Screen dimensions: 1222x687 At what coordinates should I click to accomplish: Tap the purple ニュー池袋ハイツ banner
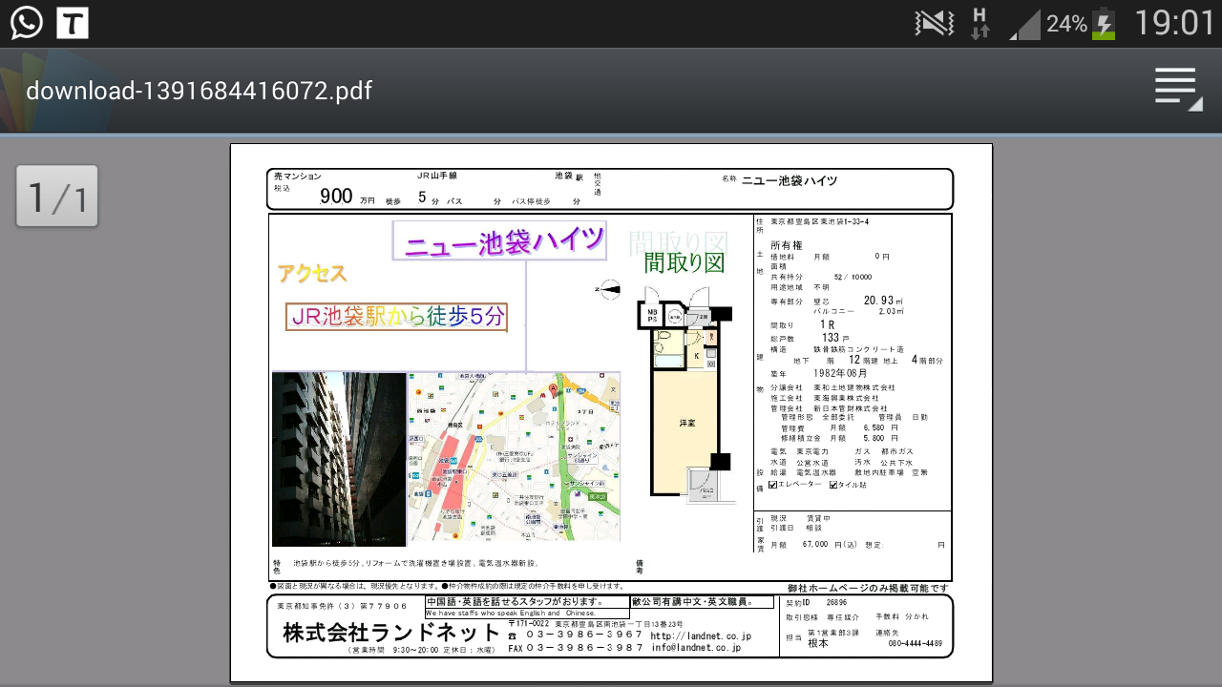[500, 240]
